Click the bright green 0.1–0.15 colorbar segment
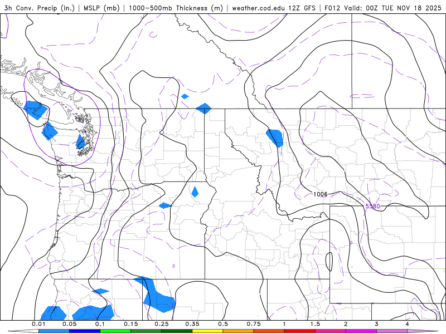446x334 pixels. point(115,331)
